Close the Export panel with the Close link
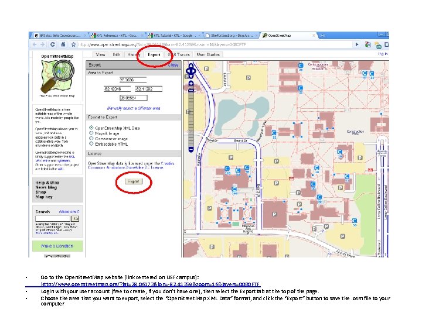 tap(173, 65)
